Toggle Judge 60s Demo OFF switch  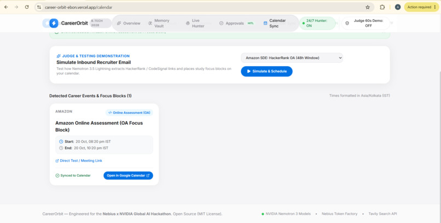click(x=365, y=23)
